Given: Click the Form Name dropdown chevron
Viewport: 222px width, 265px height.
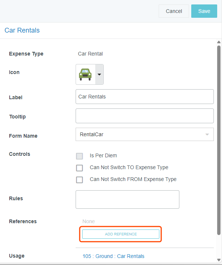Looking at the screenshot, I should point(207,134).
